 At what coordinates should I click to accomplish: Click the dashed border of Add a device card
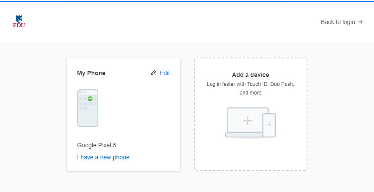pos(195,114)
